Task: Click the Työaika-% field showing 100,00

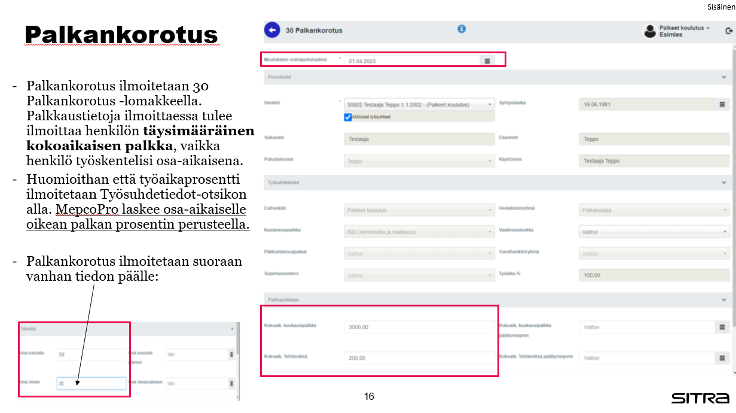Action: (652, 275)
